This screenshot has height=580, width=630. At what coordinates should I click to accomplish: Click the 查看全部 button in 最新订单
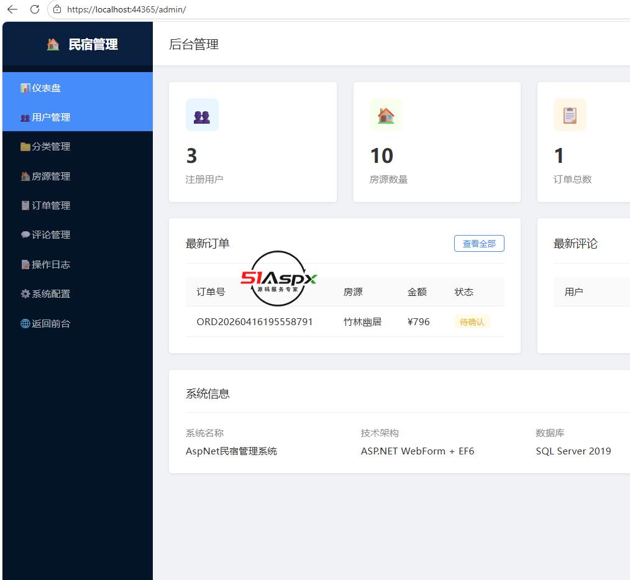point(479,244)
